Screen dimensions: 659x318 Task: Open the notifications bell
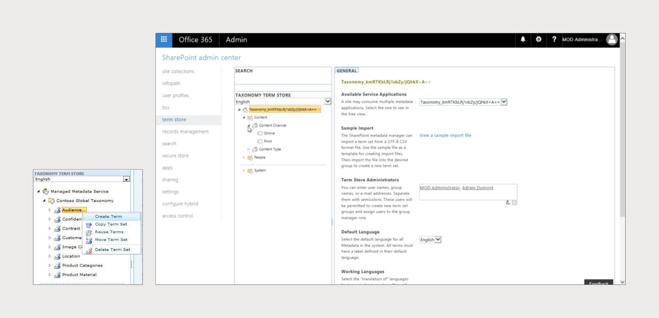(523, 39)
